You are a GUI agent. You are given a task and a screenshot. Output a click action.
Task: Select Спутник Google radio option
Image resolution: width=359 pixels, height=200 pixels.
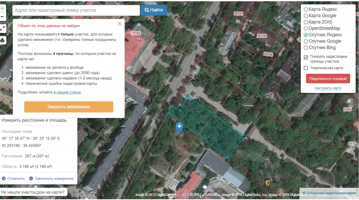pos(306,41)
